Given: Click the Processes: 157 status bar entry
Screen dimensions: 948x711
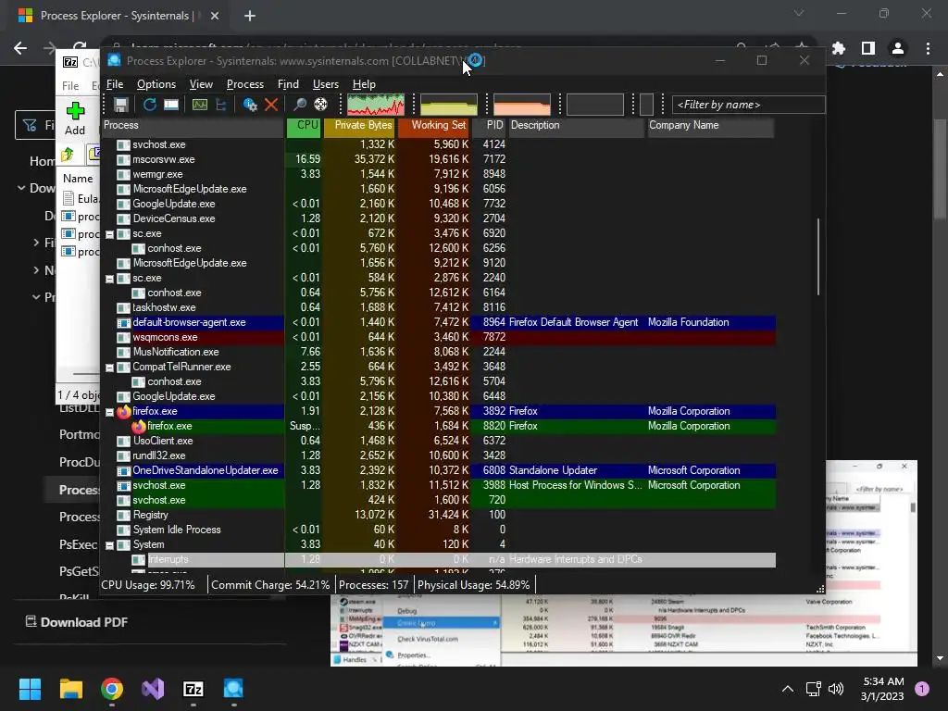Looking at the screenshot, I should (x=374, y=585).
